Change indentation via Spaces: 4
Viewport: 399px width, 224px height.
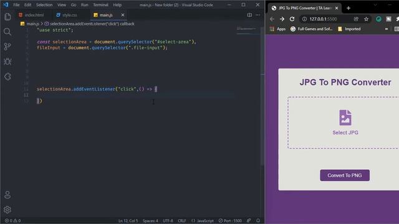pyautogui.click(x=150, y=221)
